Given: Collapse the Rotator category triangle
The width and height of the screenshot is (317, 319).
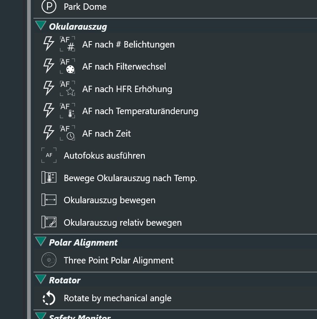Looking at the screenshot, I should (x=41, y=279).
